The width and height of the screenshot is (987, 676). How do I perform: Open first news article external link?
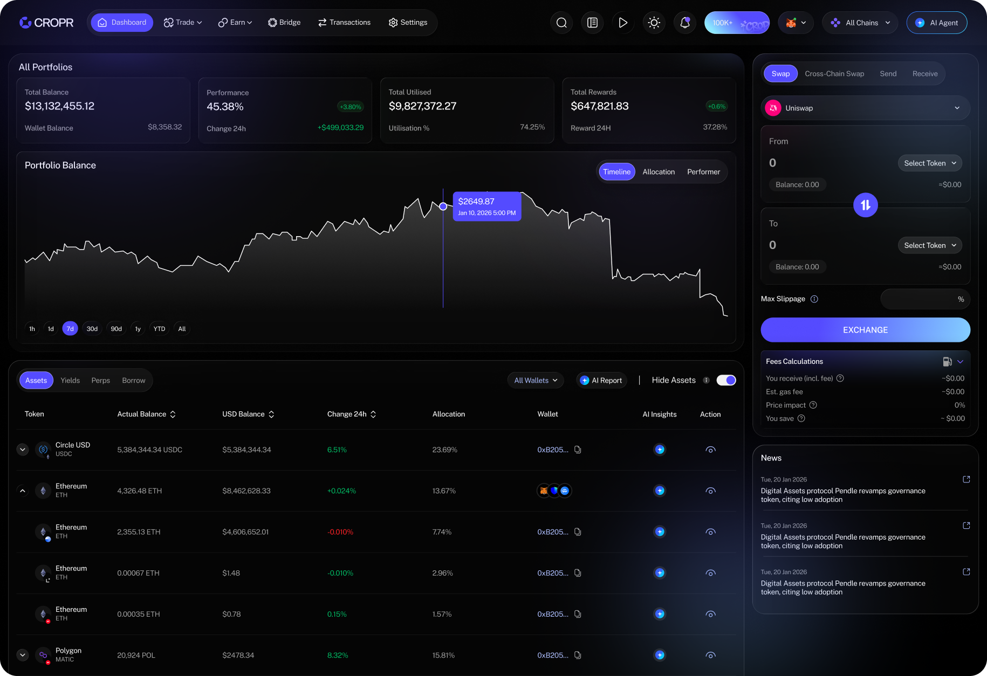pyautogui.click(x=967, y=479)
